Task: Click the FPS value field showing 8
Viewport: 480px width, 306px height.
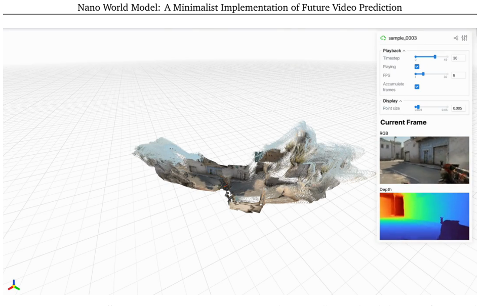Action: click(459, 75)
